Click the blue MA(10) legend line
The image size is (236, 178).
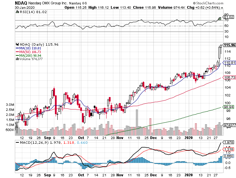coord(18,48)
